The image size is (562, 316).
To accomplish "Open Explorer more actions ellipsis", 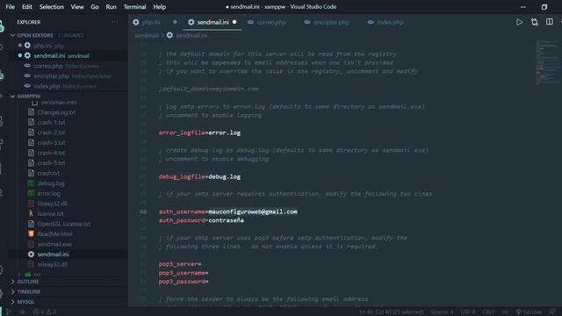I will click(115, 22).
